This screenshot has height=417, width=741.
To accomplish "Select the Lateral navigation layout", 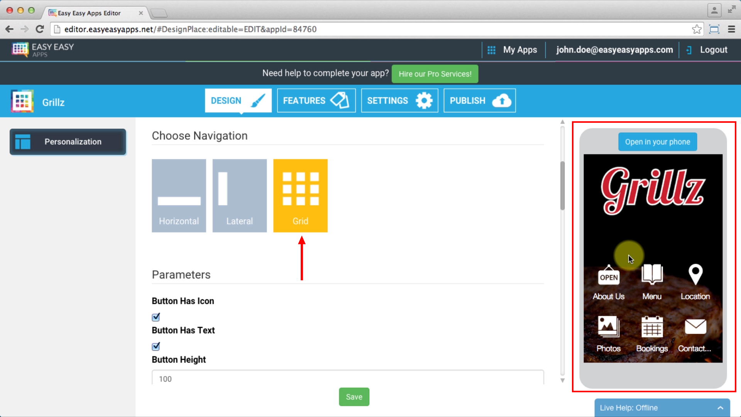I will click(240, 195).
